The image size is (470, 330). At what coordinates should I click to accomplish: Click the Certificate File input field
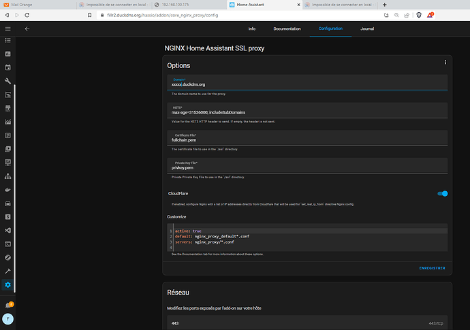click(x=307, y=137)
